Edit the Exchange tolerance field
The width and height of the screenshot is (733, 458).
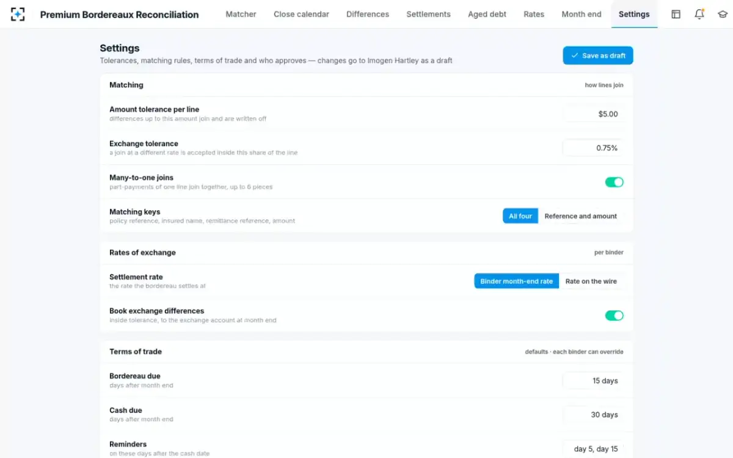click(x=593, y=148)
